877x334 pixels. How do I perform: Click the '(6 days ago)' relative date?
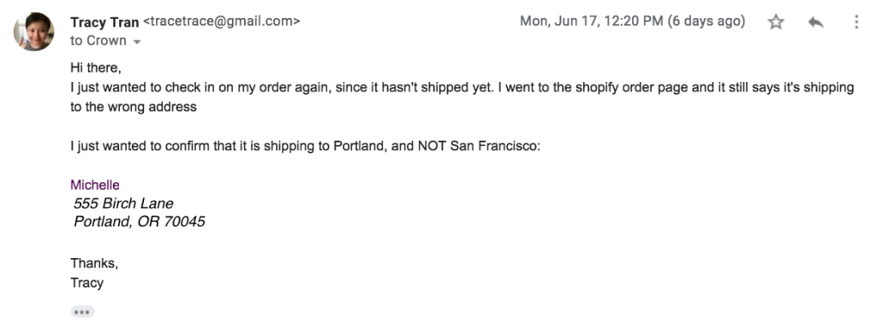(707, 21)
